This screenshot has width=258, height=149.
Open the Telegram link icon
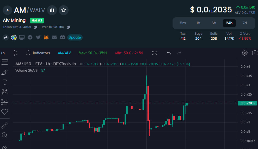(30, 37)
